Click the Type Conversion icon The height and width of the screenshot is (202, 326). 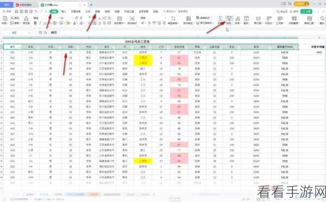[173, 18]
